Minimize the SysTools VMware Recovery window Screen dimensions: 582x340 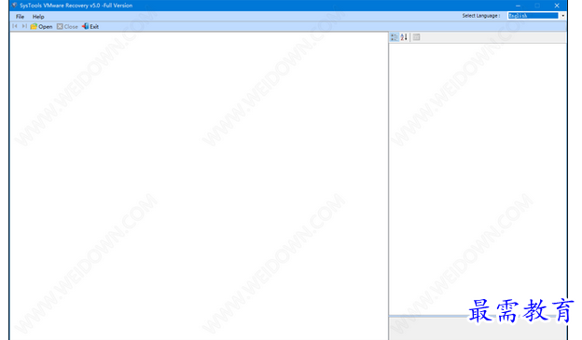518,6
